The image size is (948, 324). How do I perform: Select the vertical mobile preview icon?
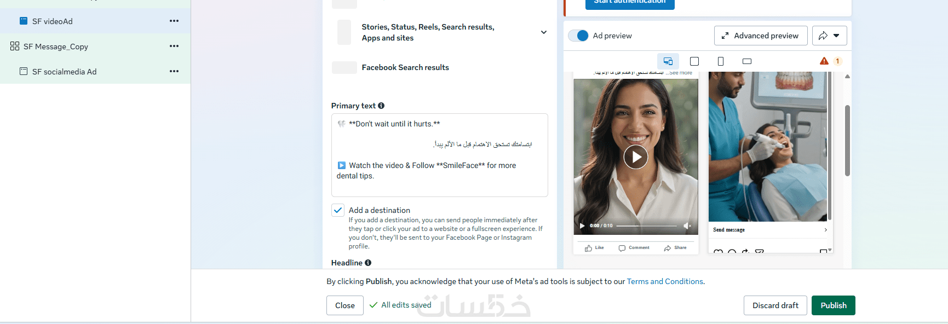721,61
